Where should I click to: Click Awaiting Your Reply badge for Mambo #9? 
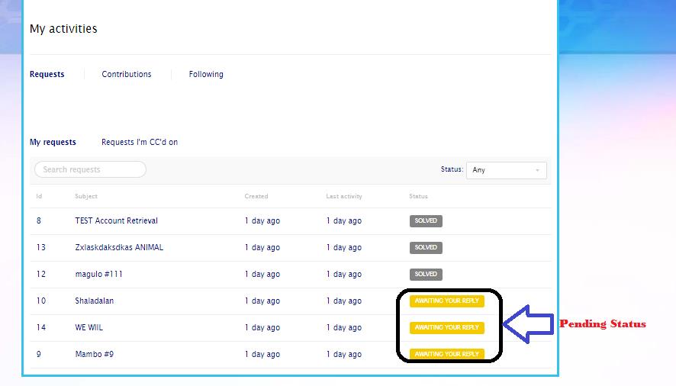click(447, 355)
